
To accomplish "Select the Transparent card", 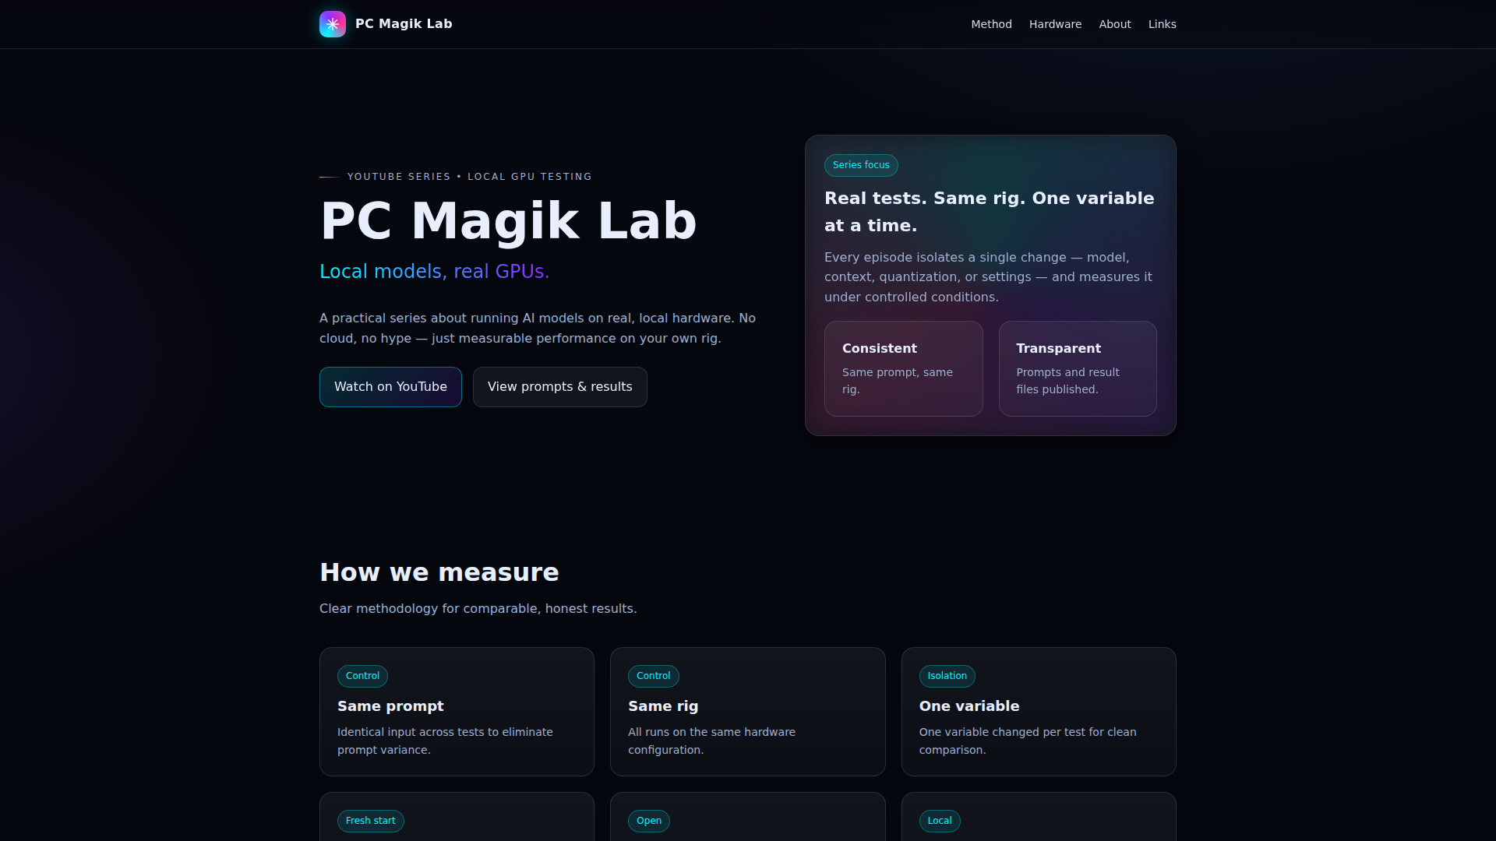I will pyautogui.click(x=1078, y=369).
